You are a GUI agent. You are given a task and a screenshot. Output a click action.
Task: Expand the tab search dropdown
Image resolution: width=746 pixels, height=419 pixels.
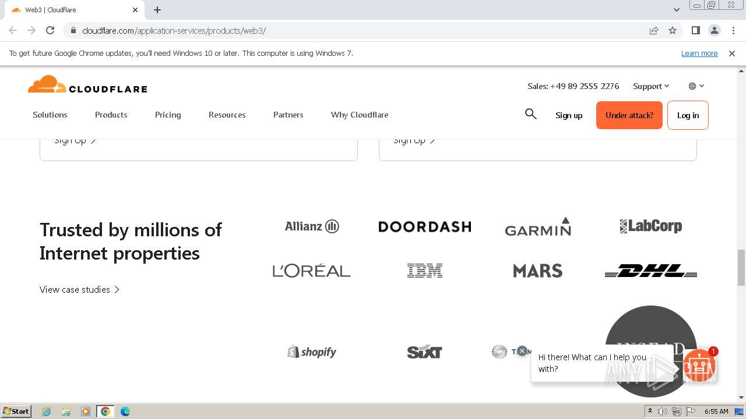click(676, 10)
